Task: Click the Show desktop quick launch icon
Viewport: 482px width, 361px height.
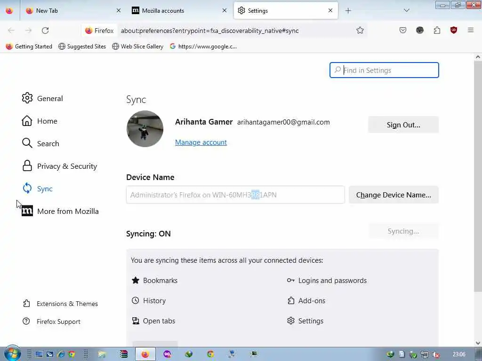Action: [39, 354]
